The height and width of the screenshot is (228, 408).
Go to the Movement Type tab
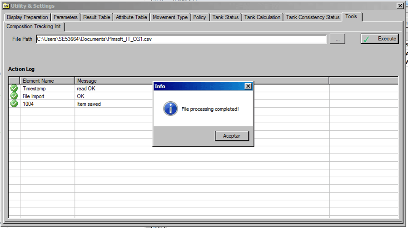170,17
